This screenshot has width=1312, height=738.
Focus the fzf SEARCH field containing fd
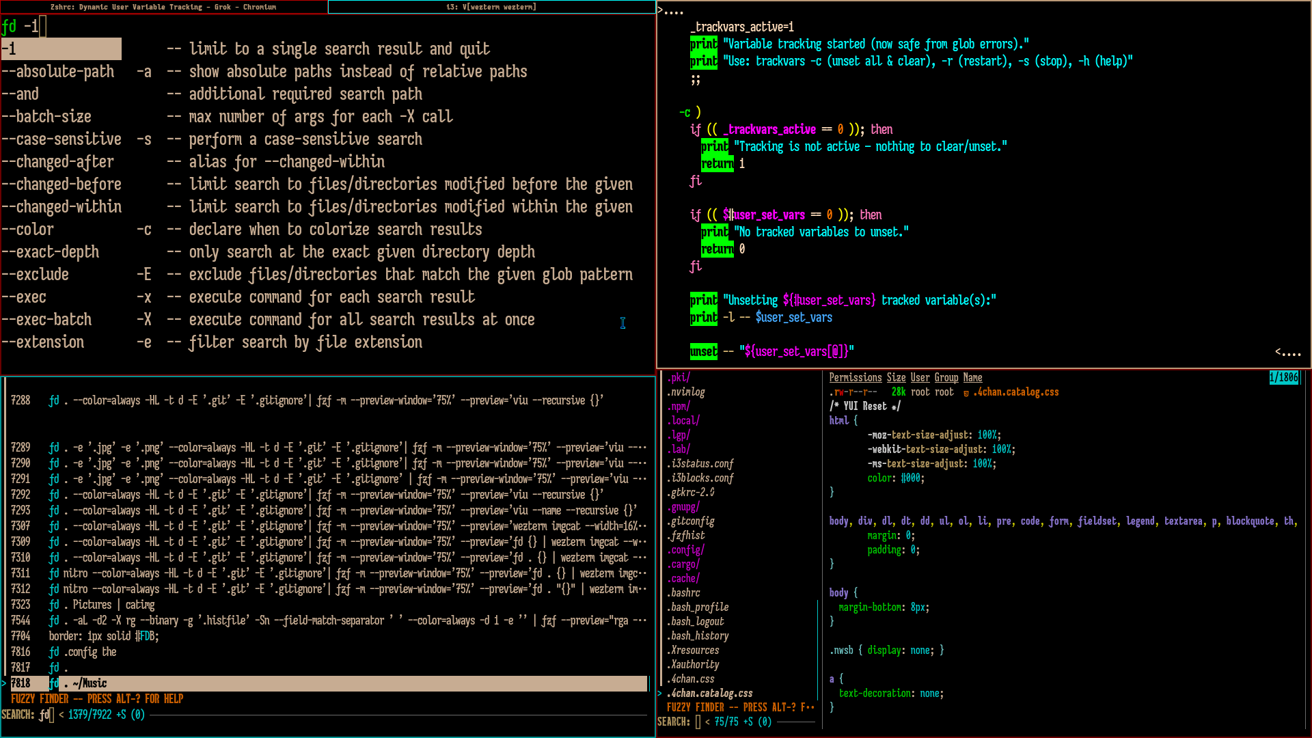point(46,715)
